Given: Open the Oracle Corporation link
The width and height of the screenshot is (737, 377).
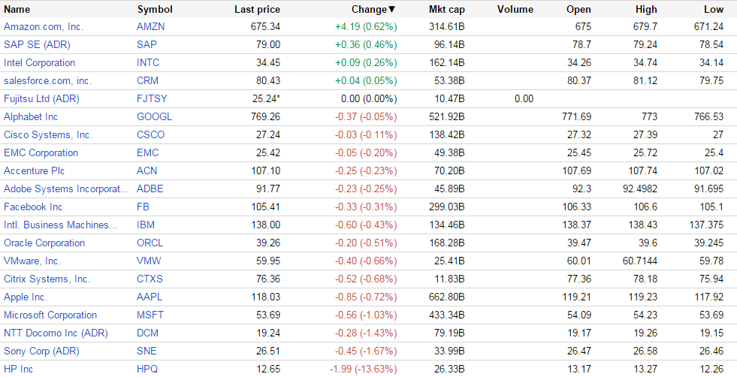Looking at the screenshot, I should 44,243.
